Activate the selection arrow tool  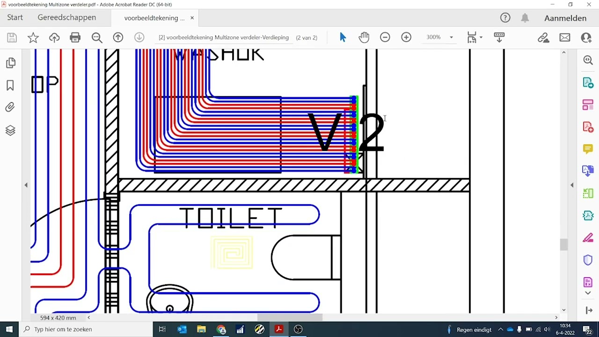point(343,37)
